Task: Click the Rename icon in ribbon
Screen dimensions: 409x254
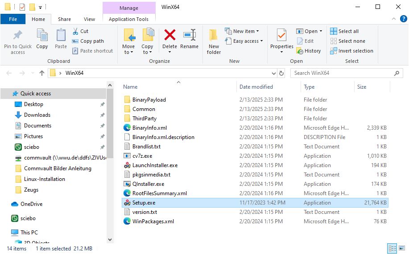Action: (x=190, y=36)
